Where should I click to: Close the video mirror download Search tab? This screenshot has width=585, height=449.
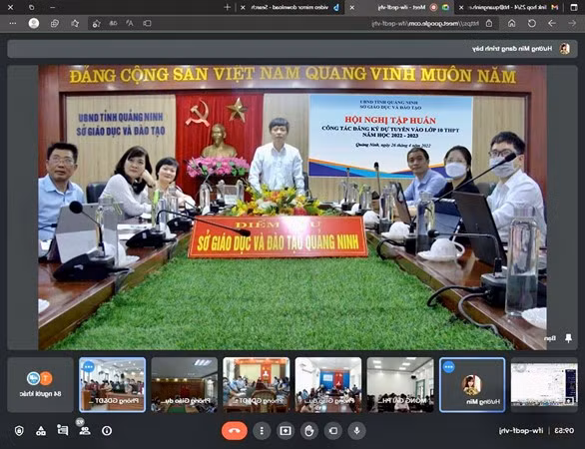[x=243, y=7]
